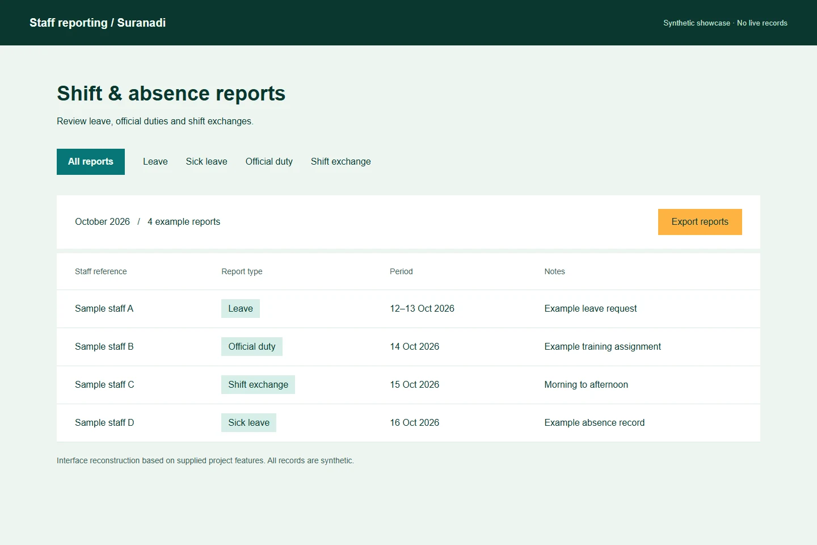Image resolution: width=817 pixels, height=545 pixels.
Task: Click the Period column header
Action: click(x=401, y=271)
